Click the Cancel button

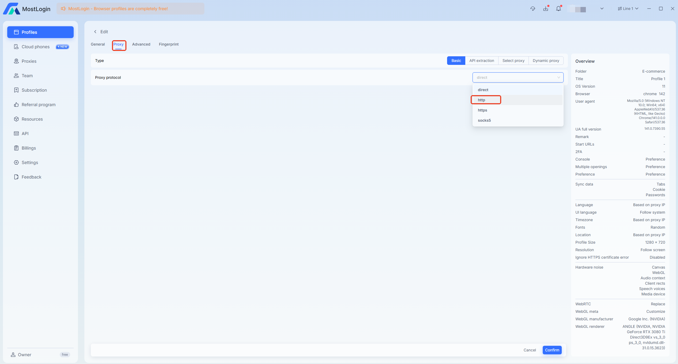[x=530, y=350]
